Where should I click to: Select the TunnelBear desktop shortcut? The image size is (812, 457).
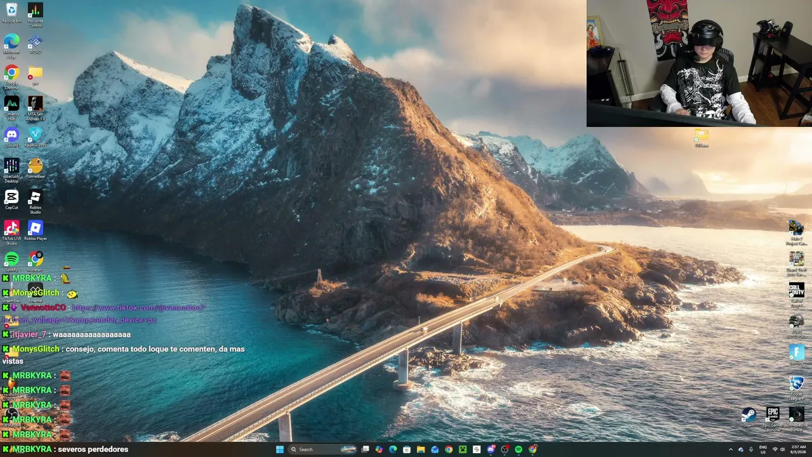[x=36, y=168]
